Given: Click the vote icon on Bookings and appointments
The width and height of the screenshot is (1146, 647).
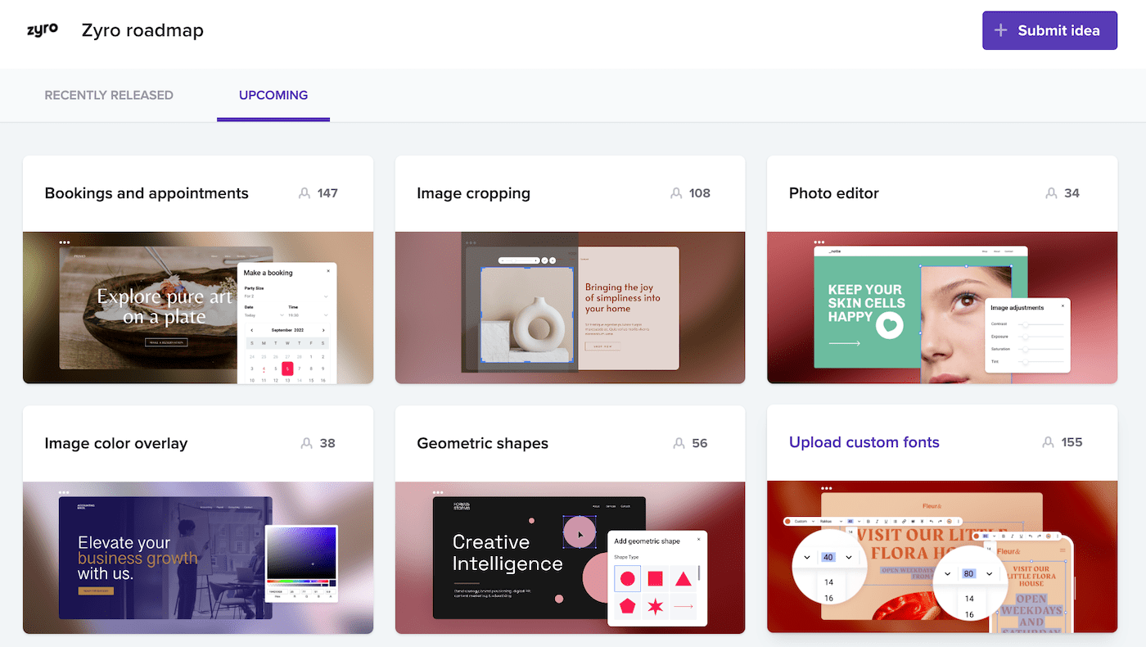Looking at the screenshot, I should coord(305,193).
